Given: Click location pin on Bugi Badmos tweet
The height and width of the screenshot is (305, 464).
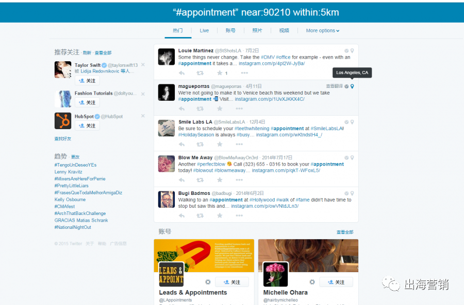Looking at the screenshot, I should (352, 193).
